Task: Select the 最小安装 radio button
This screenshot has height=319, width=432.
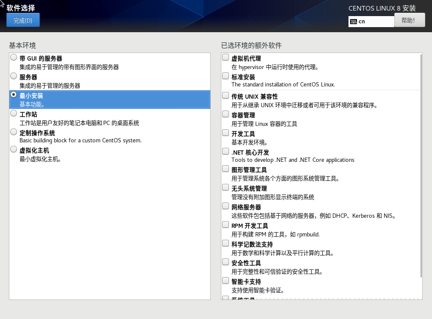Action: pos(14,94)
